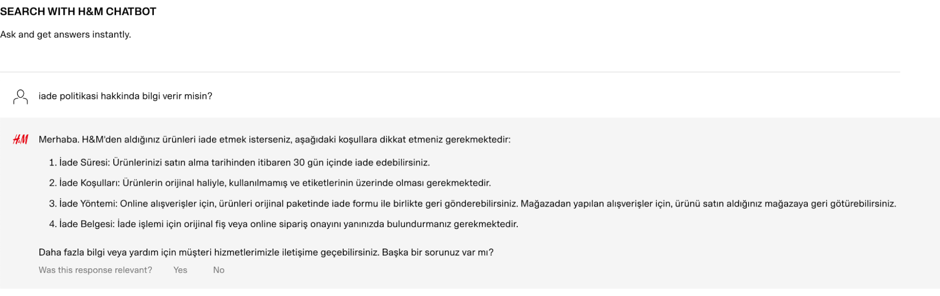940x296 pixels.
Task: Click the SEARCH WITH H&M CHATBOT heading
Action: coord(78,11)
